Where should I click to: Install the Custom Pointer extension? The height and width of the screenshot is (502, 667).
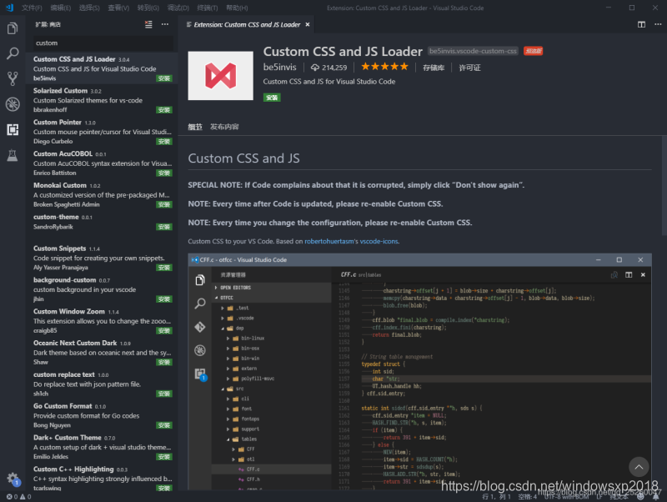pyautogui.click(x=163, y=141)
